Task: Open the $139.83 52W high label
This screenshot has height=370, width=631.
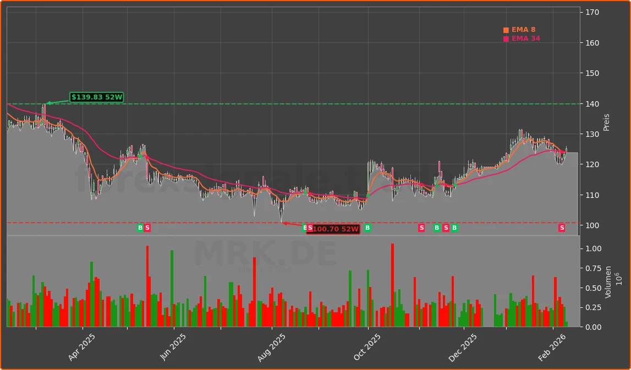Action: point(97,97)
